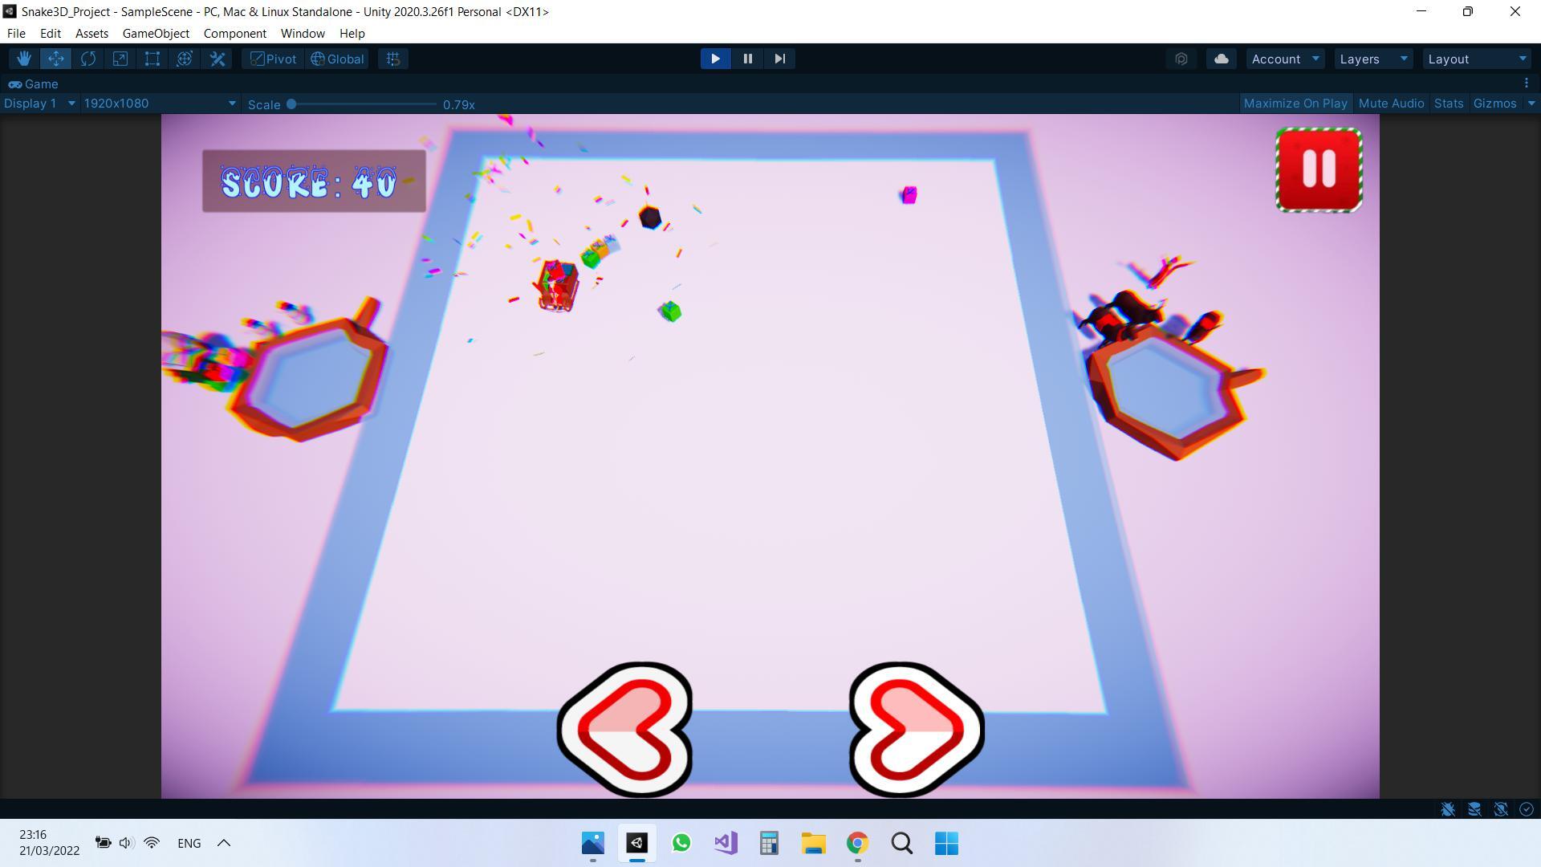Open the GameObject menu
Screen dimensions: 1541x867
click(x=155, y=33)
